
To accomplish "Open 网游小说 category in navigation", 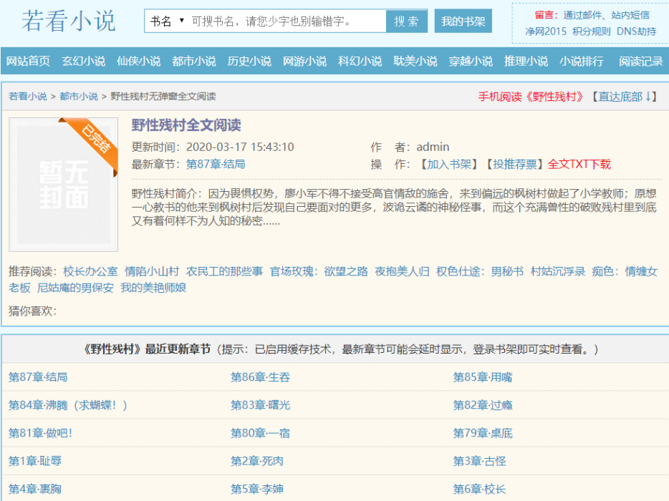I will pos(304,62).
